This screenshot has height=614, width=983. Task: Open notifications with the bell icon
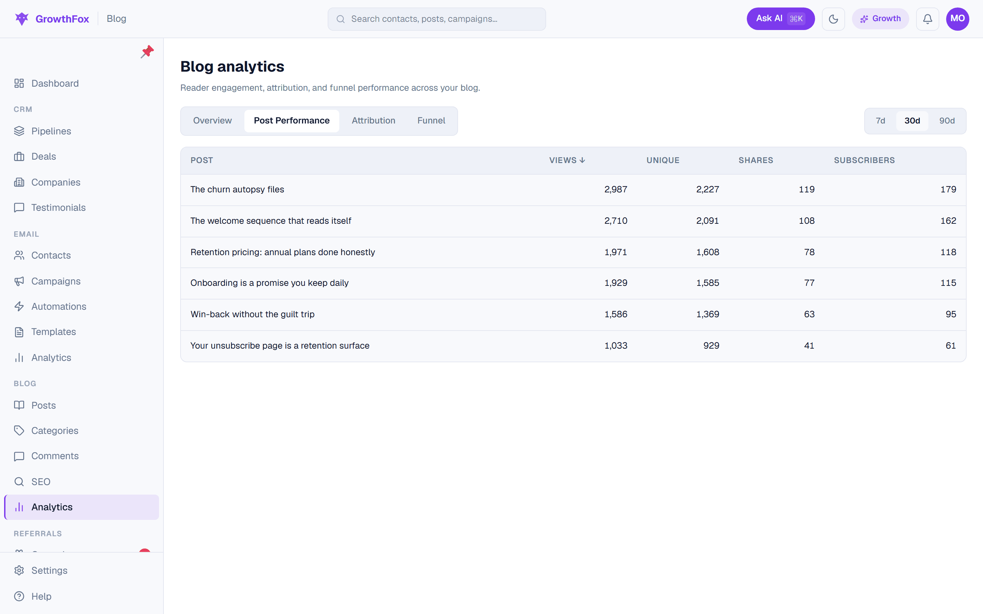click(x=928, y=19)
